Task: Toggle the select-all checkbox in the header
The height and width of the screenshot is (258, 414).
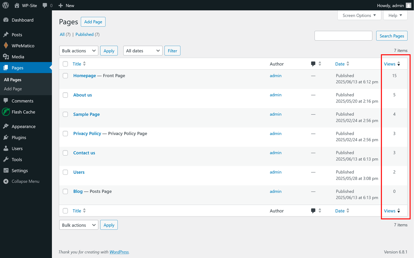Action: click(x=65, y=64)
